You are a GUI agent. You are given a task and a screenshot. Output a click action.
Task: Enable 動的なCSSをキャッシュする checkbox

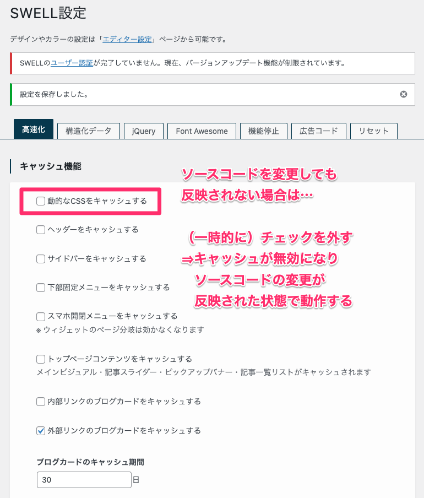coord(41,201)
